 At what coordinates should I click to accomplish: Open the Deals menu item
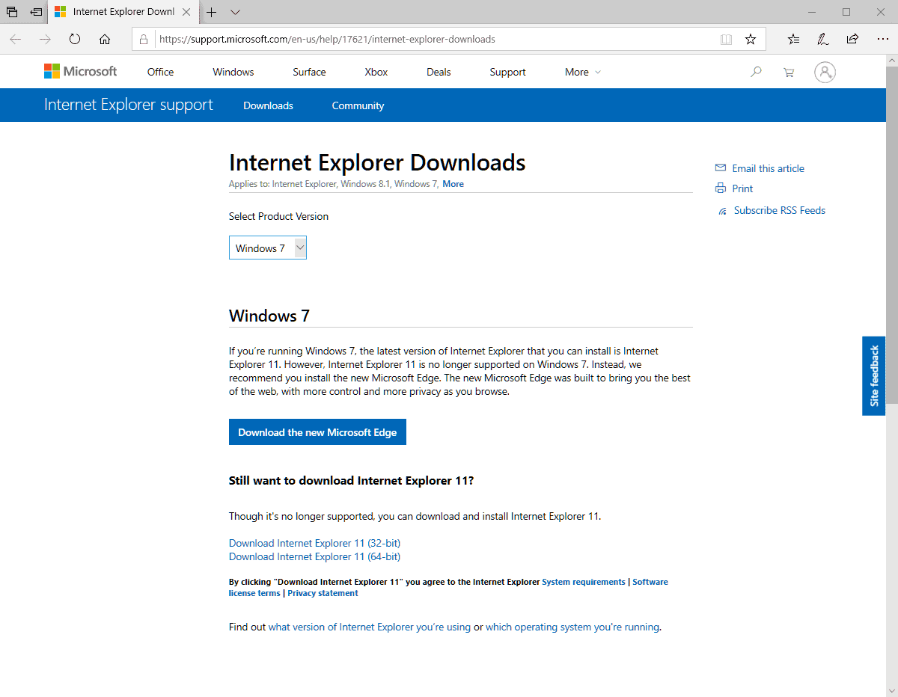(439, 72)
